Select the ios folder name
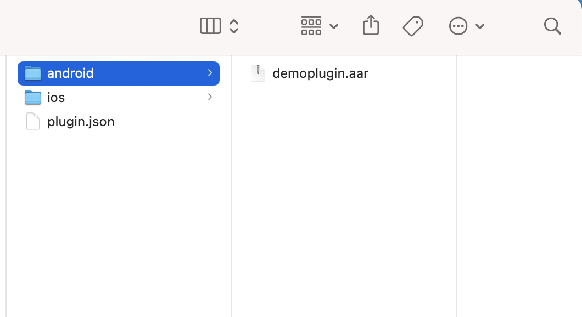Screen dimensions: 582x317 coord(56,98)
